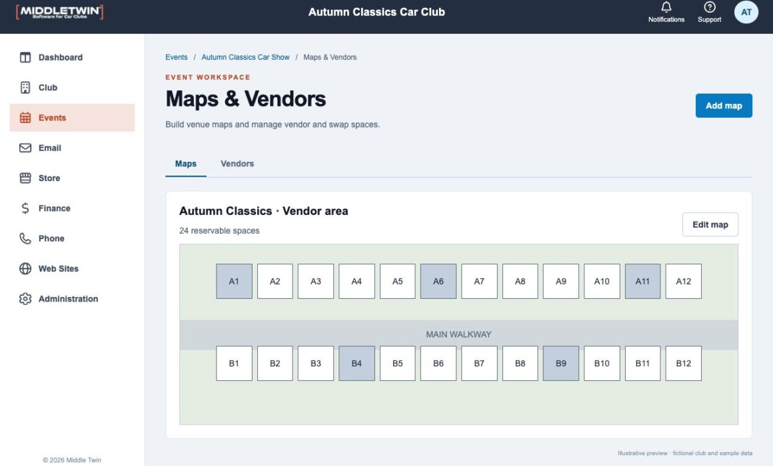Click the Events calendar icon
Viewport: 773px width, 466px height.
point(25,118)
